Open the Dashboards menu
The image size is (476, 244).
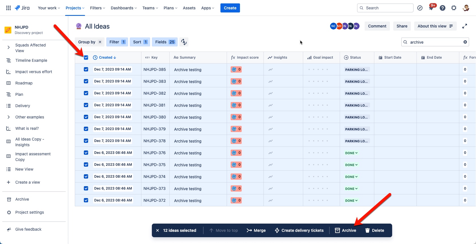coord(124,8)
